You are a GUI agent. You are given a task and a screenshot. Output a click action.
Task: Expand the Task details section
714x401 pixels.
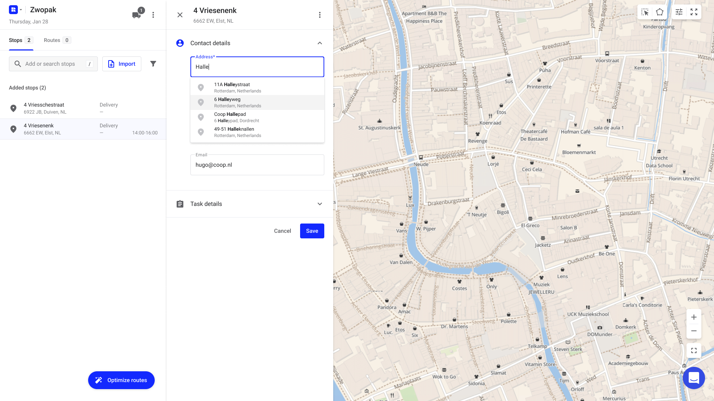pyautogui.click(x=319, y=203)
